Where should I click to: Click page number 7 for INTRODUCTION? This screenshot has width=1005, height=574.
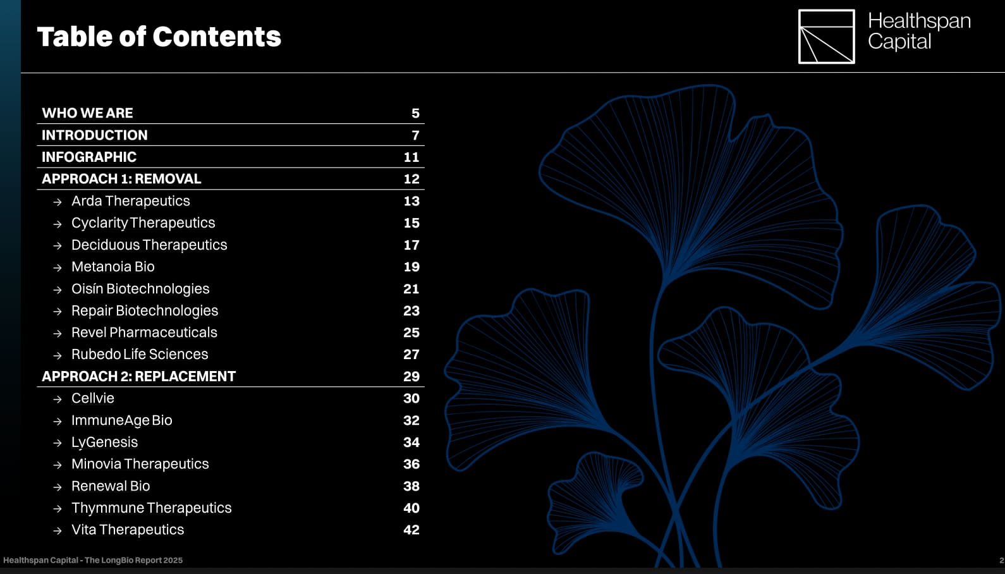click(415, 135)
